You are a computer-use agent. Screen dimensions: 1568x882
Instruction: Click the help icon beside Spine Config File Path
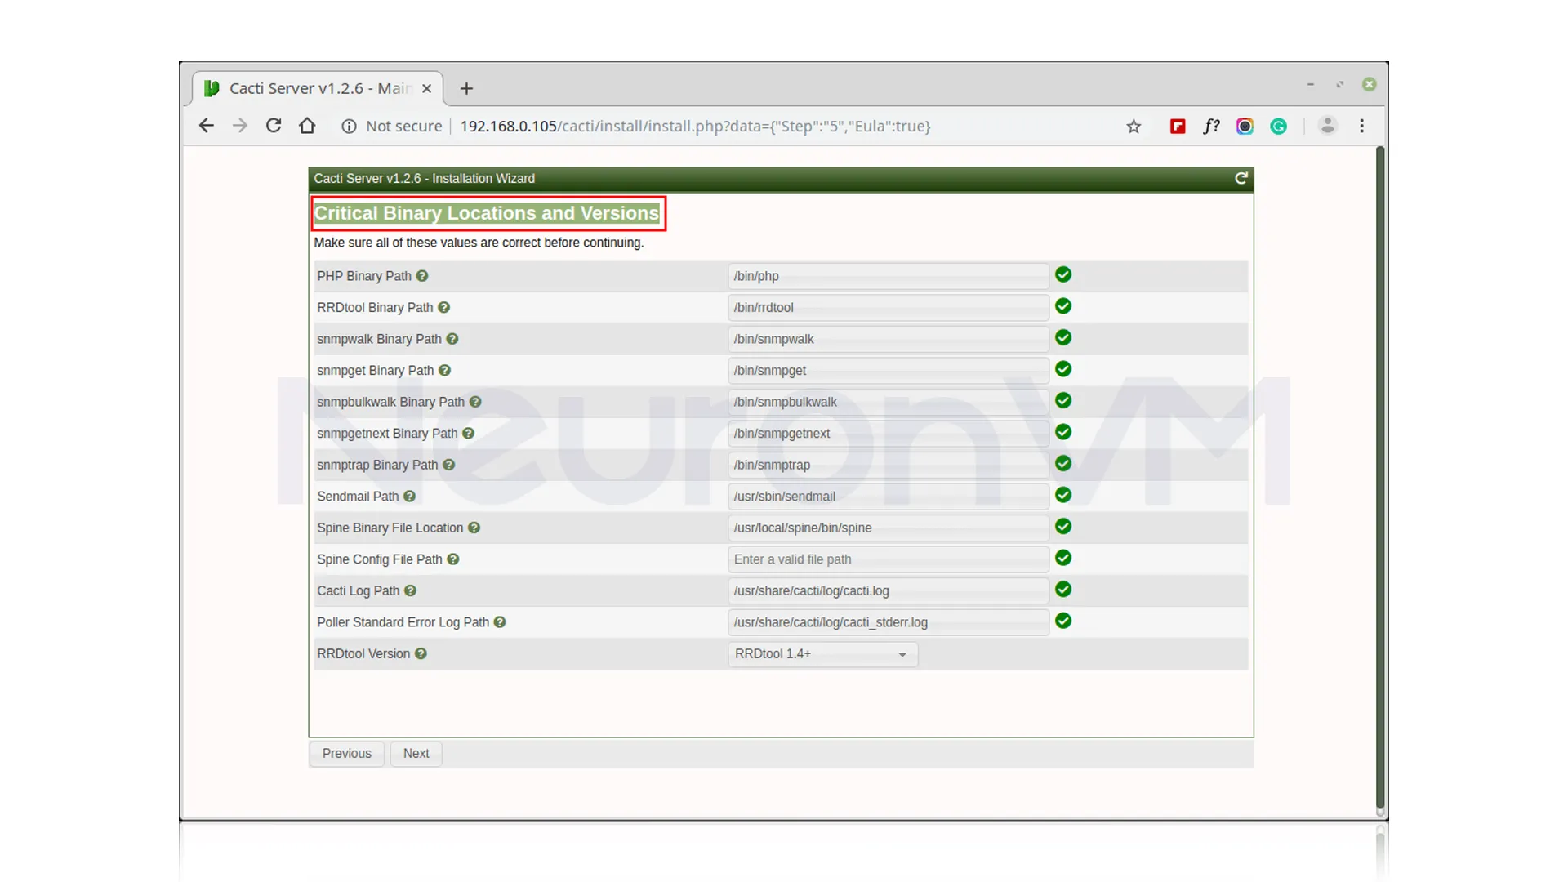click(x=453, y=559)
